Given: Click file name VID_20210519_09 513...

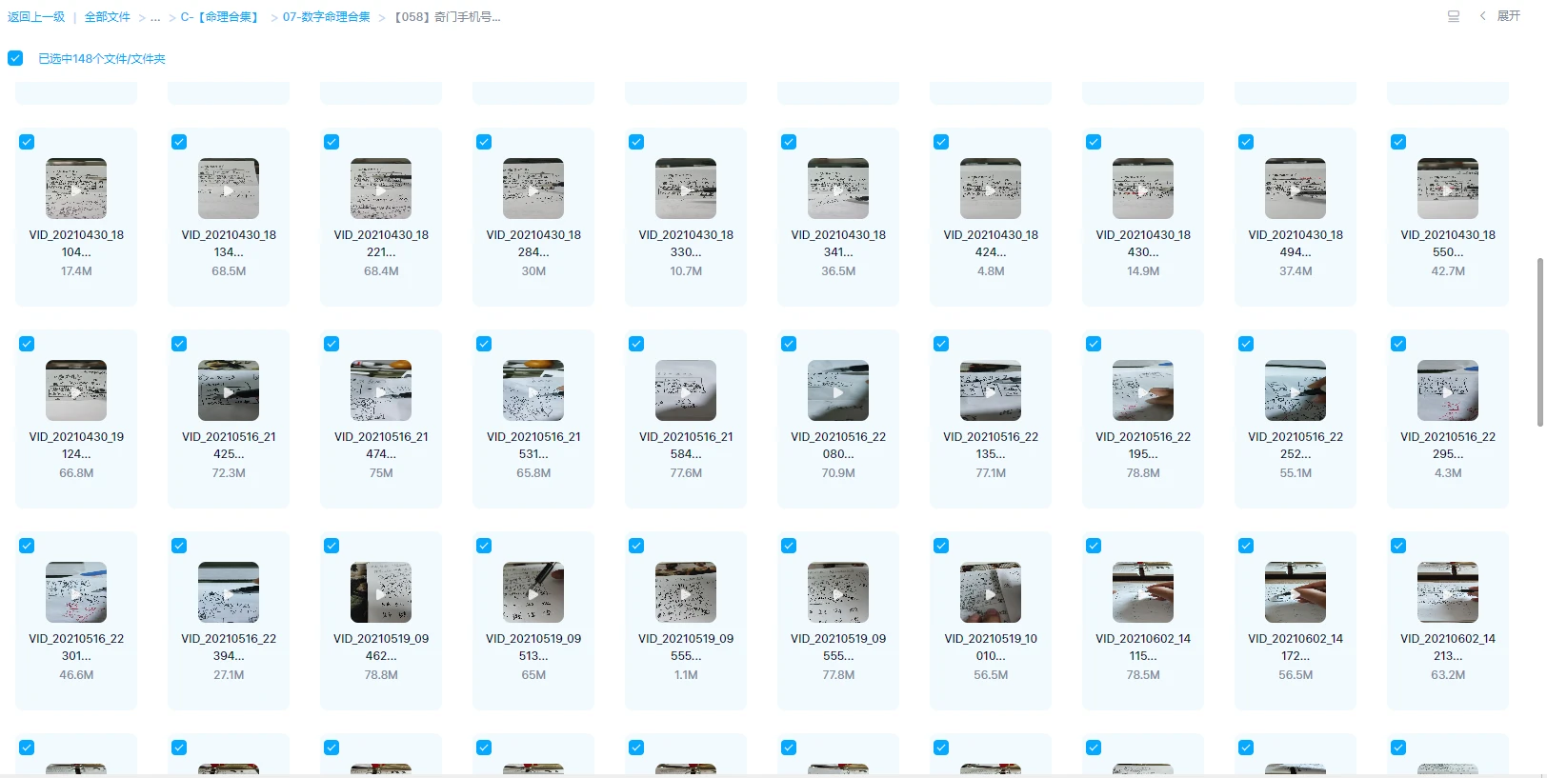Looking at the screenshot, I should click(533, 648).
